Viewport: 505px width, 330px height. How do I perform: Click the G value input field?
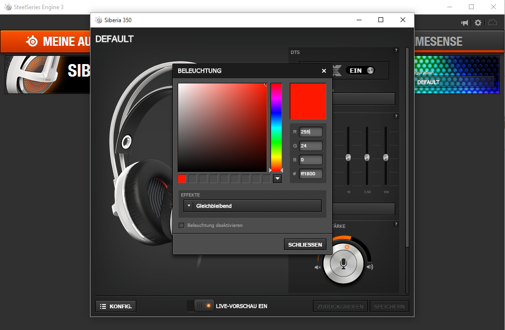tap(311, 145)
